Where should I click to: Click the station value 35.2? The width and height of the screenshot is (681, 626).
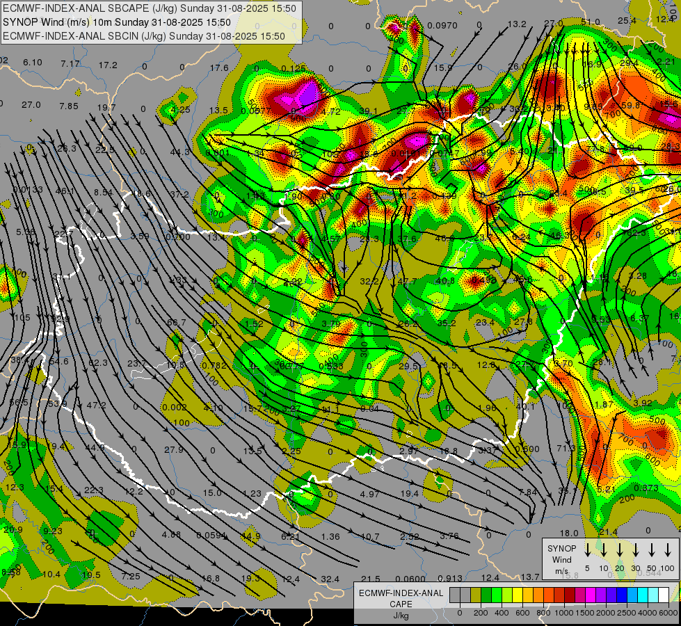point(447,323)
